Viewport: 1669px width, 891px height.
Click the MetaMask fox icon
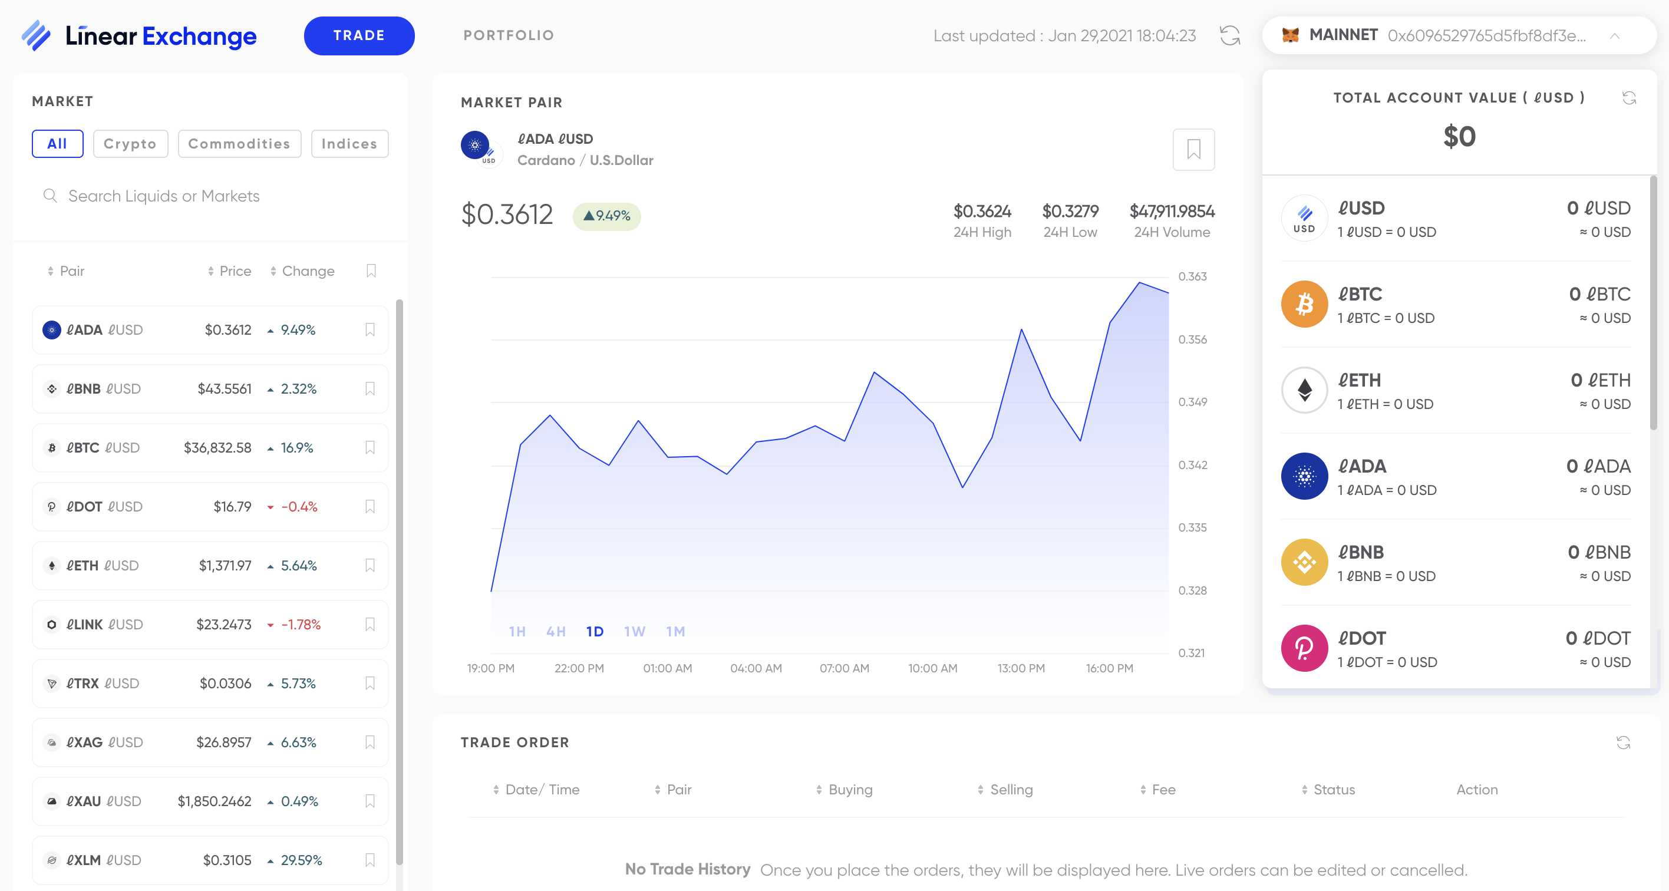1290,35
